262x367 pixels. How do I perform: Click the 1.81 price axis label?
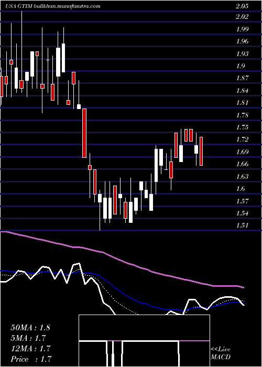242,103
